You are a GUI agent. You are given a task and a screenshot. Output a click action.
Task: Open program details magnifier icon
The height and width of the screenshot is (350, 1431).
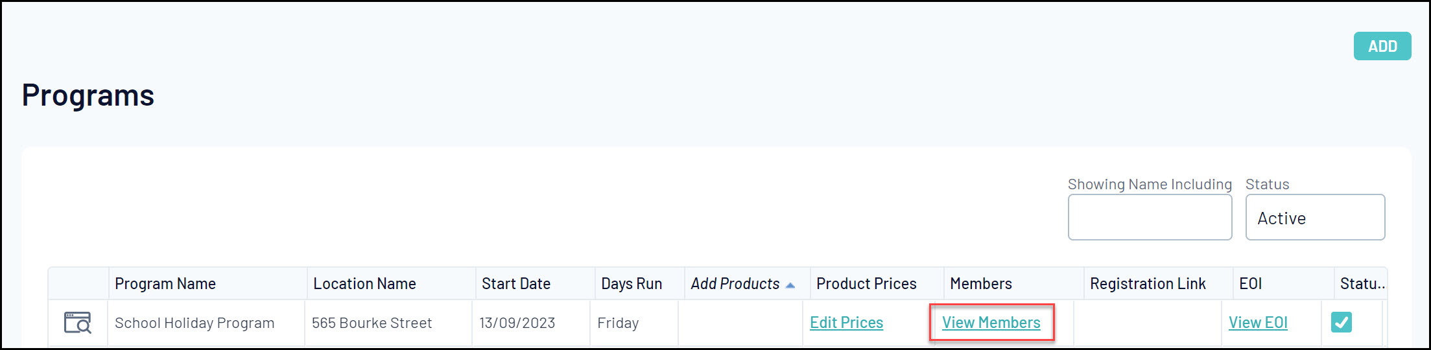(x=78, y=322)
